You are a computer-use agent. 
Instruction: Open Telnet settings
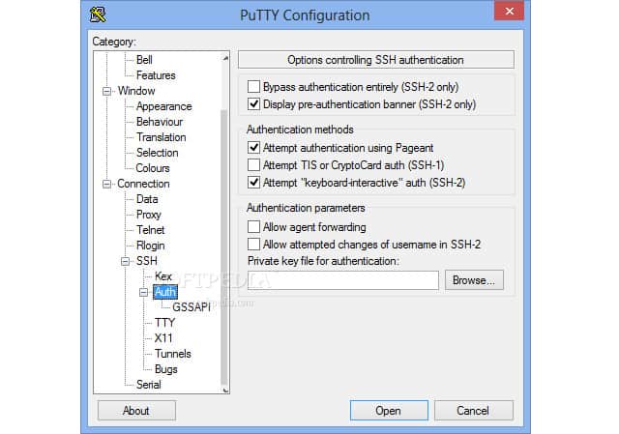pyautogui.click(x=151, y=230)
